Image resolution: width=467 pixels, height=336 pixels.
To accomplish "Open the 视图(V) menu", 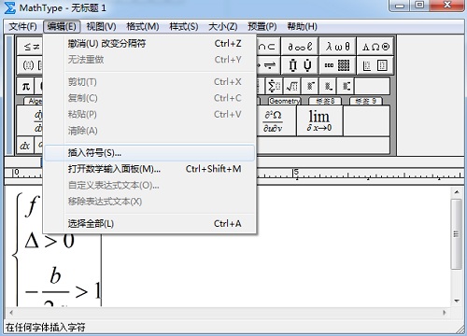I will pyautogui.click(x=101, y=27).
